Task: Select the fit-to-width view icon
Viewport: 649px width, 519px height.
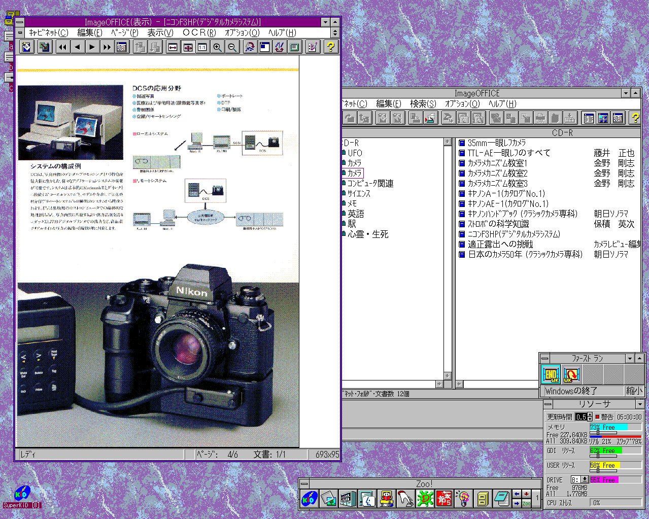Action: coord(173,47)
